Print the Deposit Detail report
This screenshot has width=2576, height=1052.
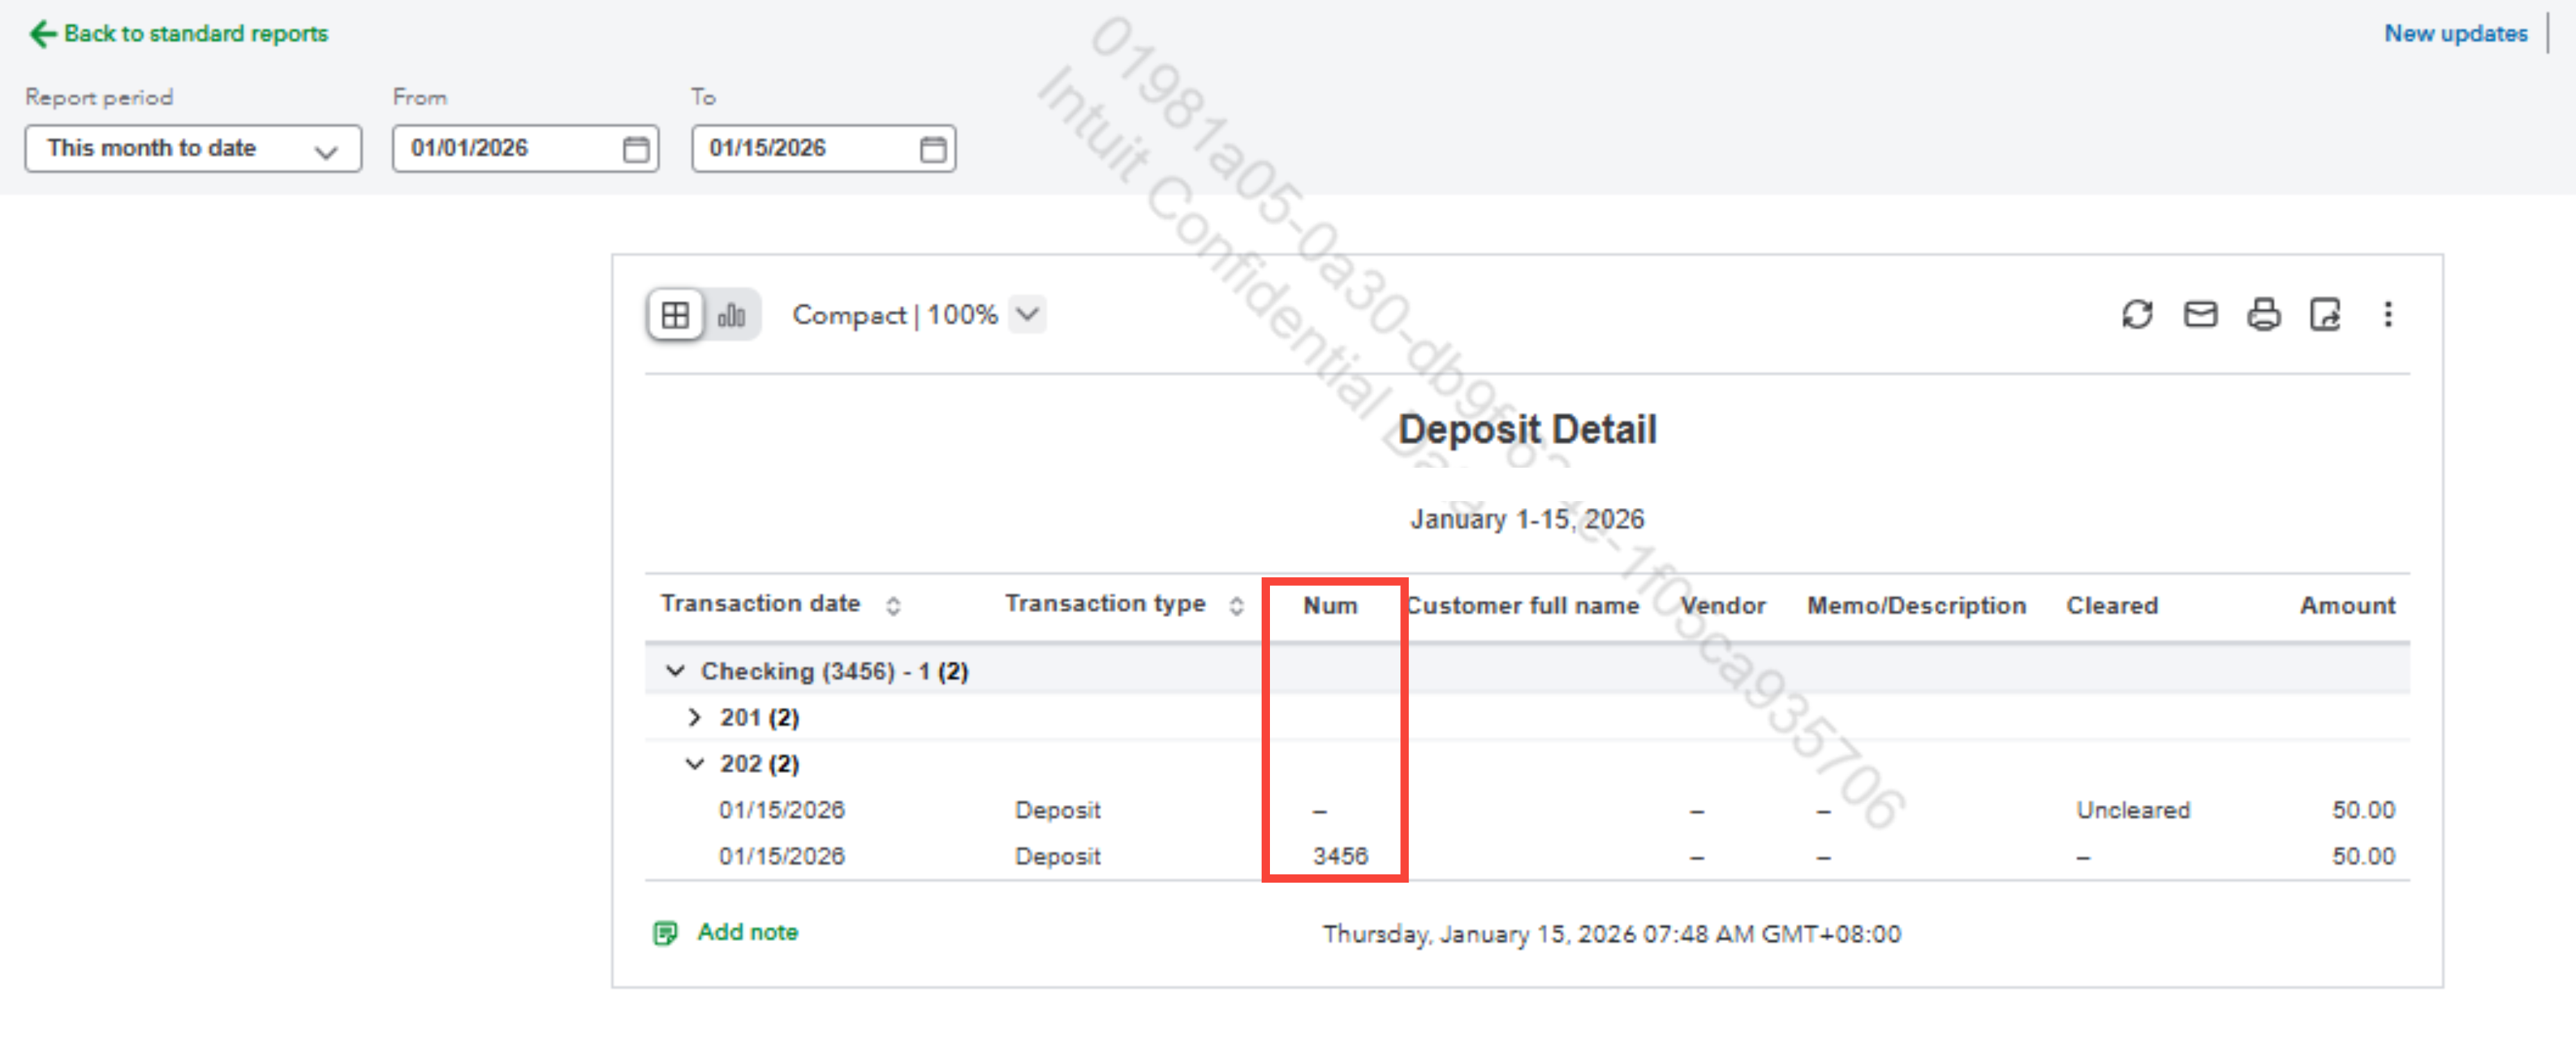2263,315
